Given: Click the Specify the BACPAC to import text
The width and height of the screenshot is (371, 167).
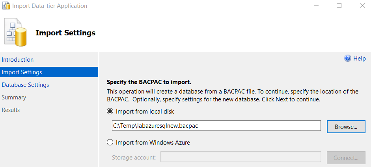Looking at the screenshot, I should click(x=149, y=83).
